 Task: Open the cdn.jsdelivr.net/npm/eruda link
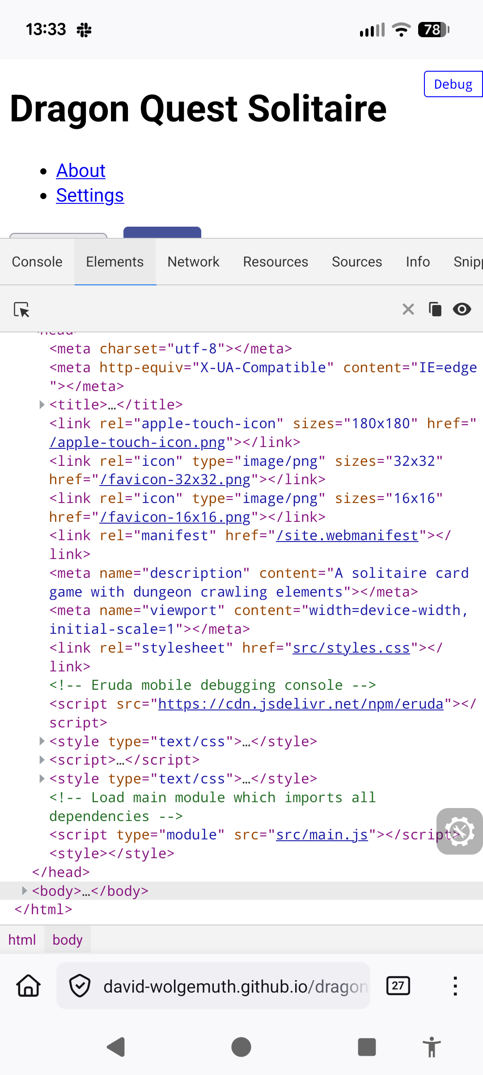click(301, 704)
